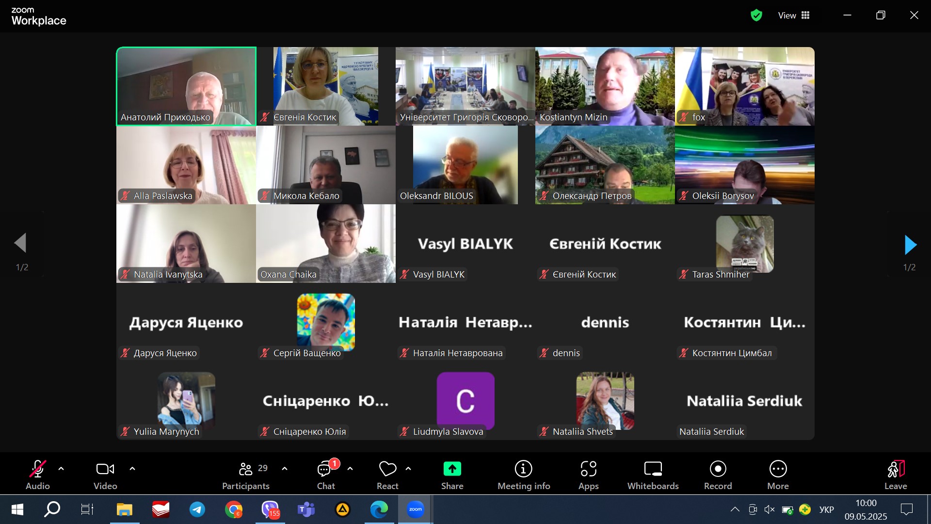931x524 pixels.
Task: Select Анатолий Приходько video tile
Action: (x=186, y=86)
